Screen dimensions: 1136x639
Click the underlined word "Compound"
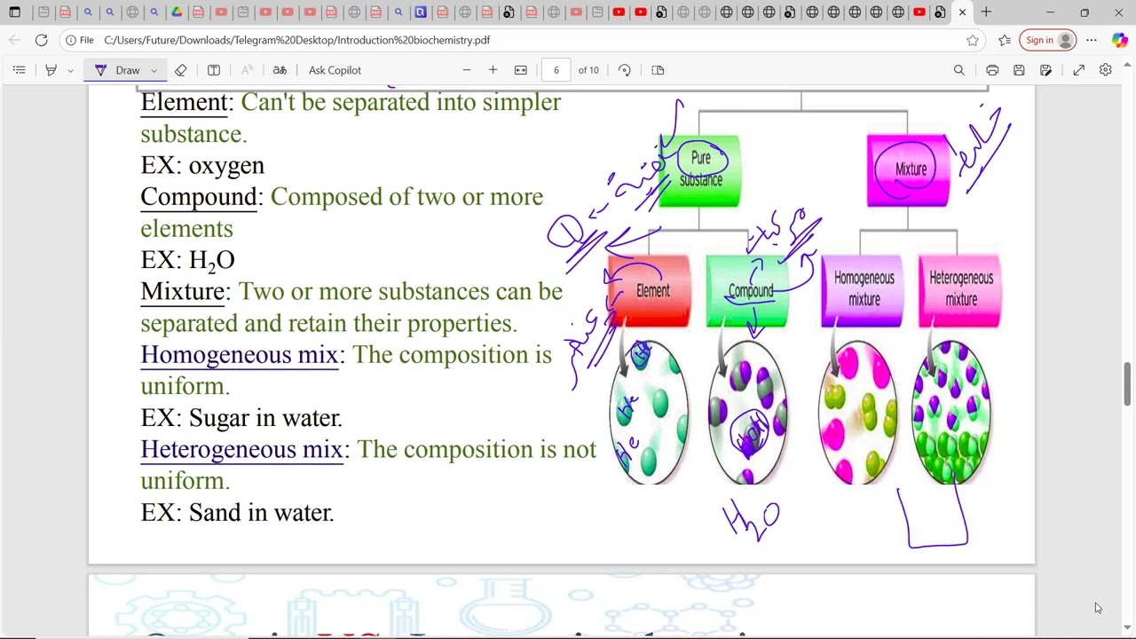point(199,197)
